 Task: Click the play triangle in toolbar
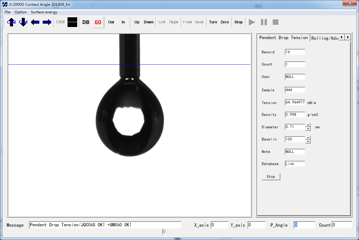point(252,22)
